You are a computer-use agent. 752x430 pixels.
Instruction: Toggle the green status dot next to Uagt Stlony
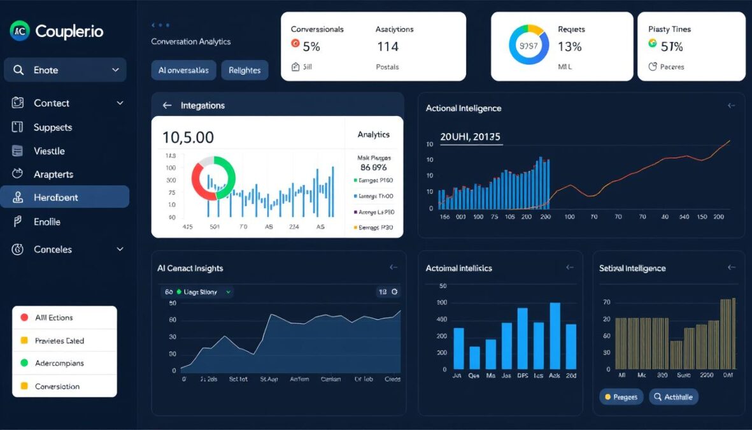click(180, 291)
